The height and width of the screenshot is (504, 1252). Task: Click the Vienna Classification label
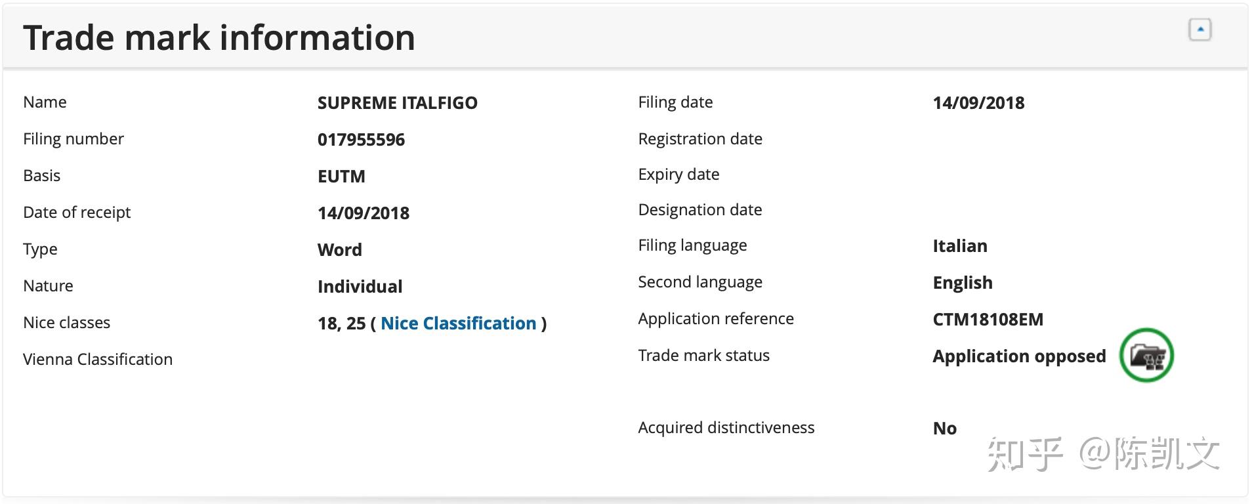click(98, 359)
